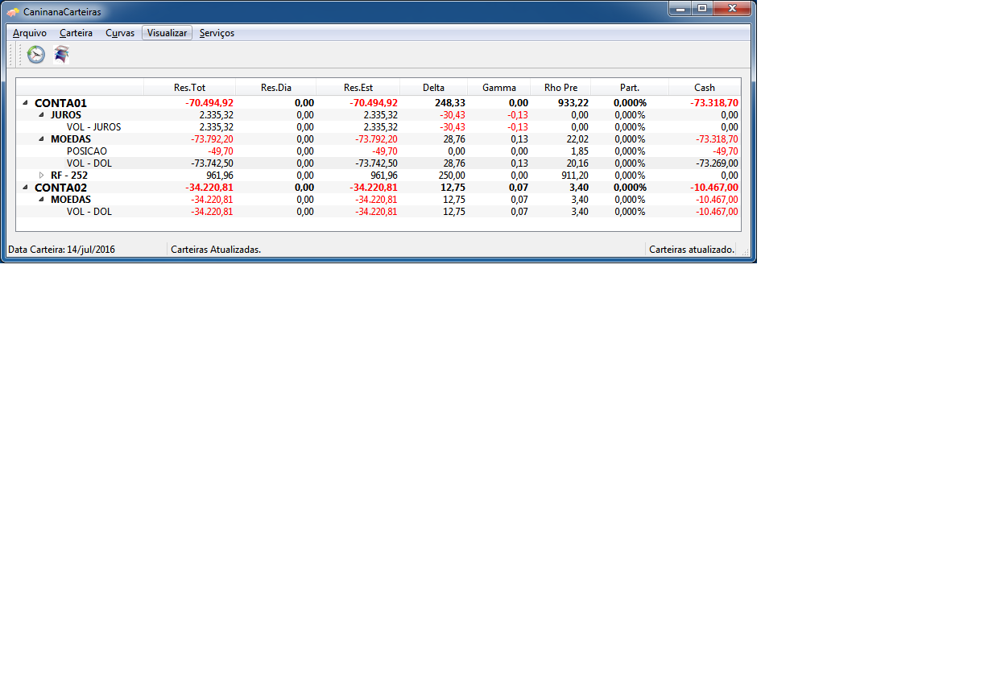Click the status text Data Carteira: 14/jul/2016

click(61, 250)
